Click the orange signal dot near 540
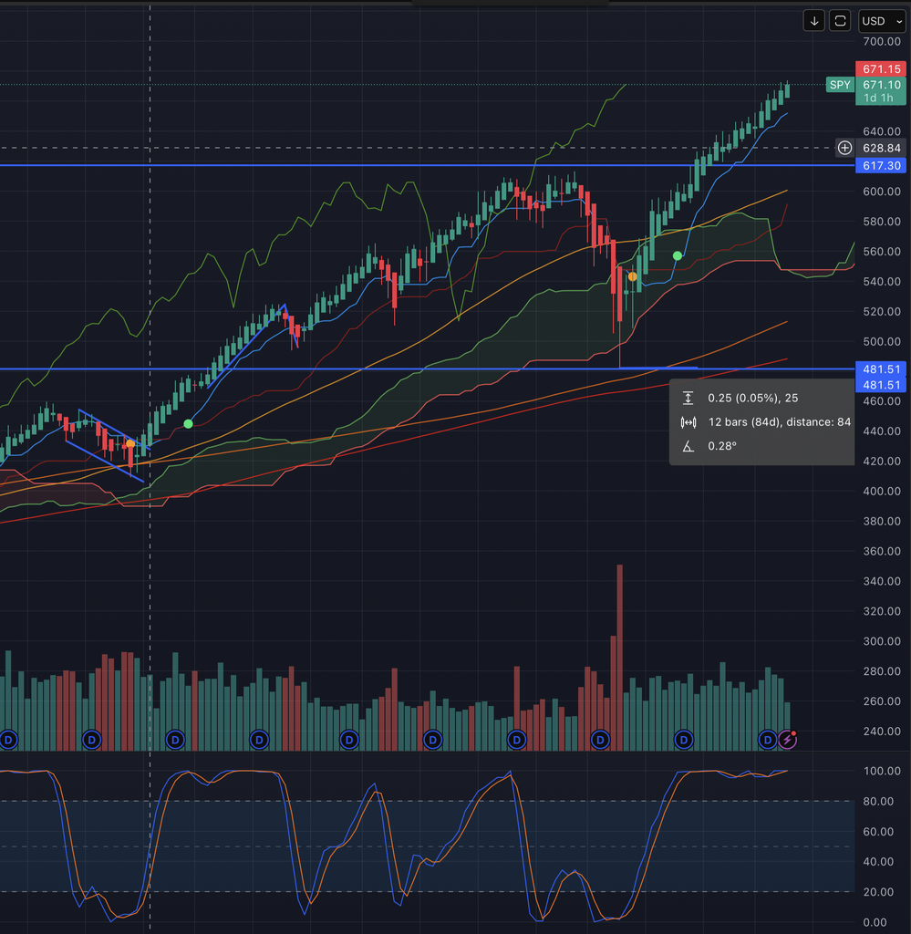 point(632,276)
